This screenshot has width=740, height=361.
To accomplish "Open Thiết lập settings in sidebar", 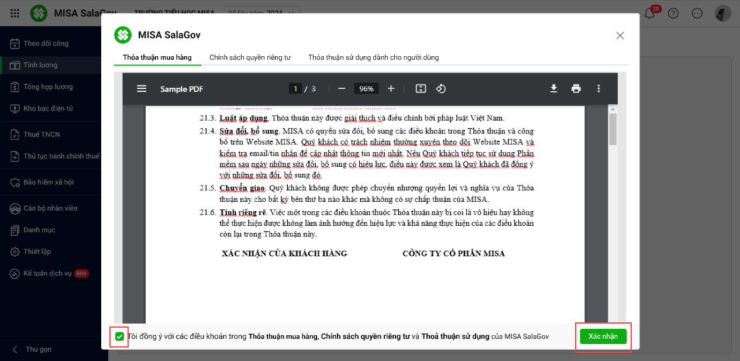I will [x=50, y=252].
